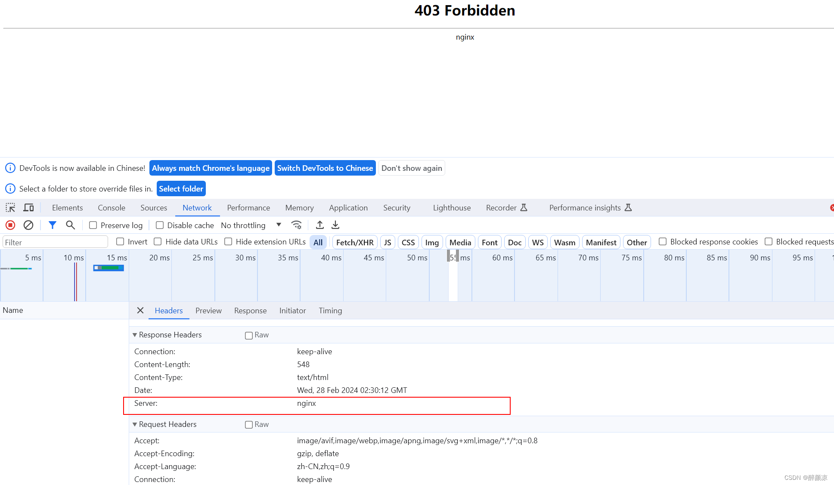This screenshot has width=834, height=485.
Task: Switch to Preview tab in request details
Action: coord(208,311)
